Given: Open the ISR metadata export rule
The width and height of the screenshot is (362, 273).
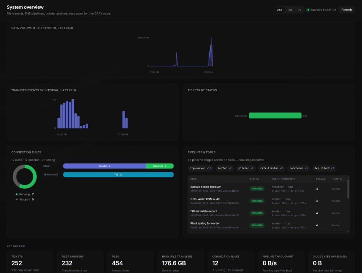Looking at the screenshot, I should point(268,213).
